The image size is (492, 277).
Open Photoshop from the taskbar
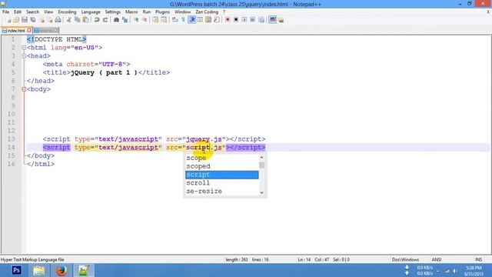(x=16, y=270)
